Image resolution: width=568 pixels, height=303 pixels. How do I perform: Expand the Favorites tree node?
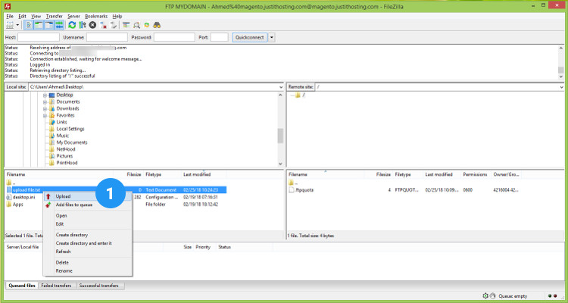point(45,116)
